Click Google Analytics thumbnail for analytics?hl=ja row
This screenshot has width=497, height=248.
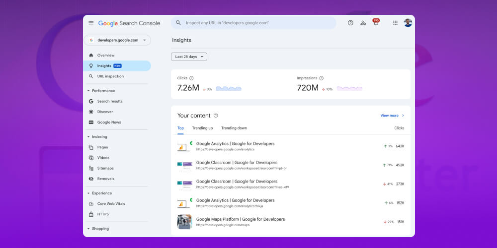(x=184, y=203)
